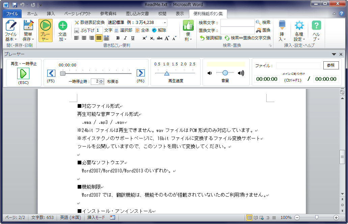The width and height of the screenshot is (348, 224).
Task: Increase the 一時停止時 seconds spinner
Action: click(101, 80)
